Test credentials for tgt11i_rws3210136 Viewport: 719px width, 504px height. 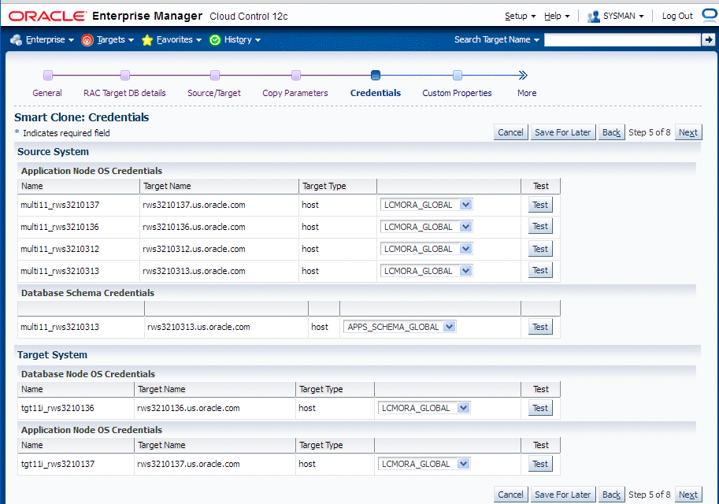coord(540,408)
